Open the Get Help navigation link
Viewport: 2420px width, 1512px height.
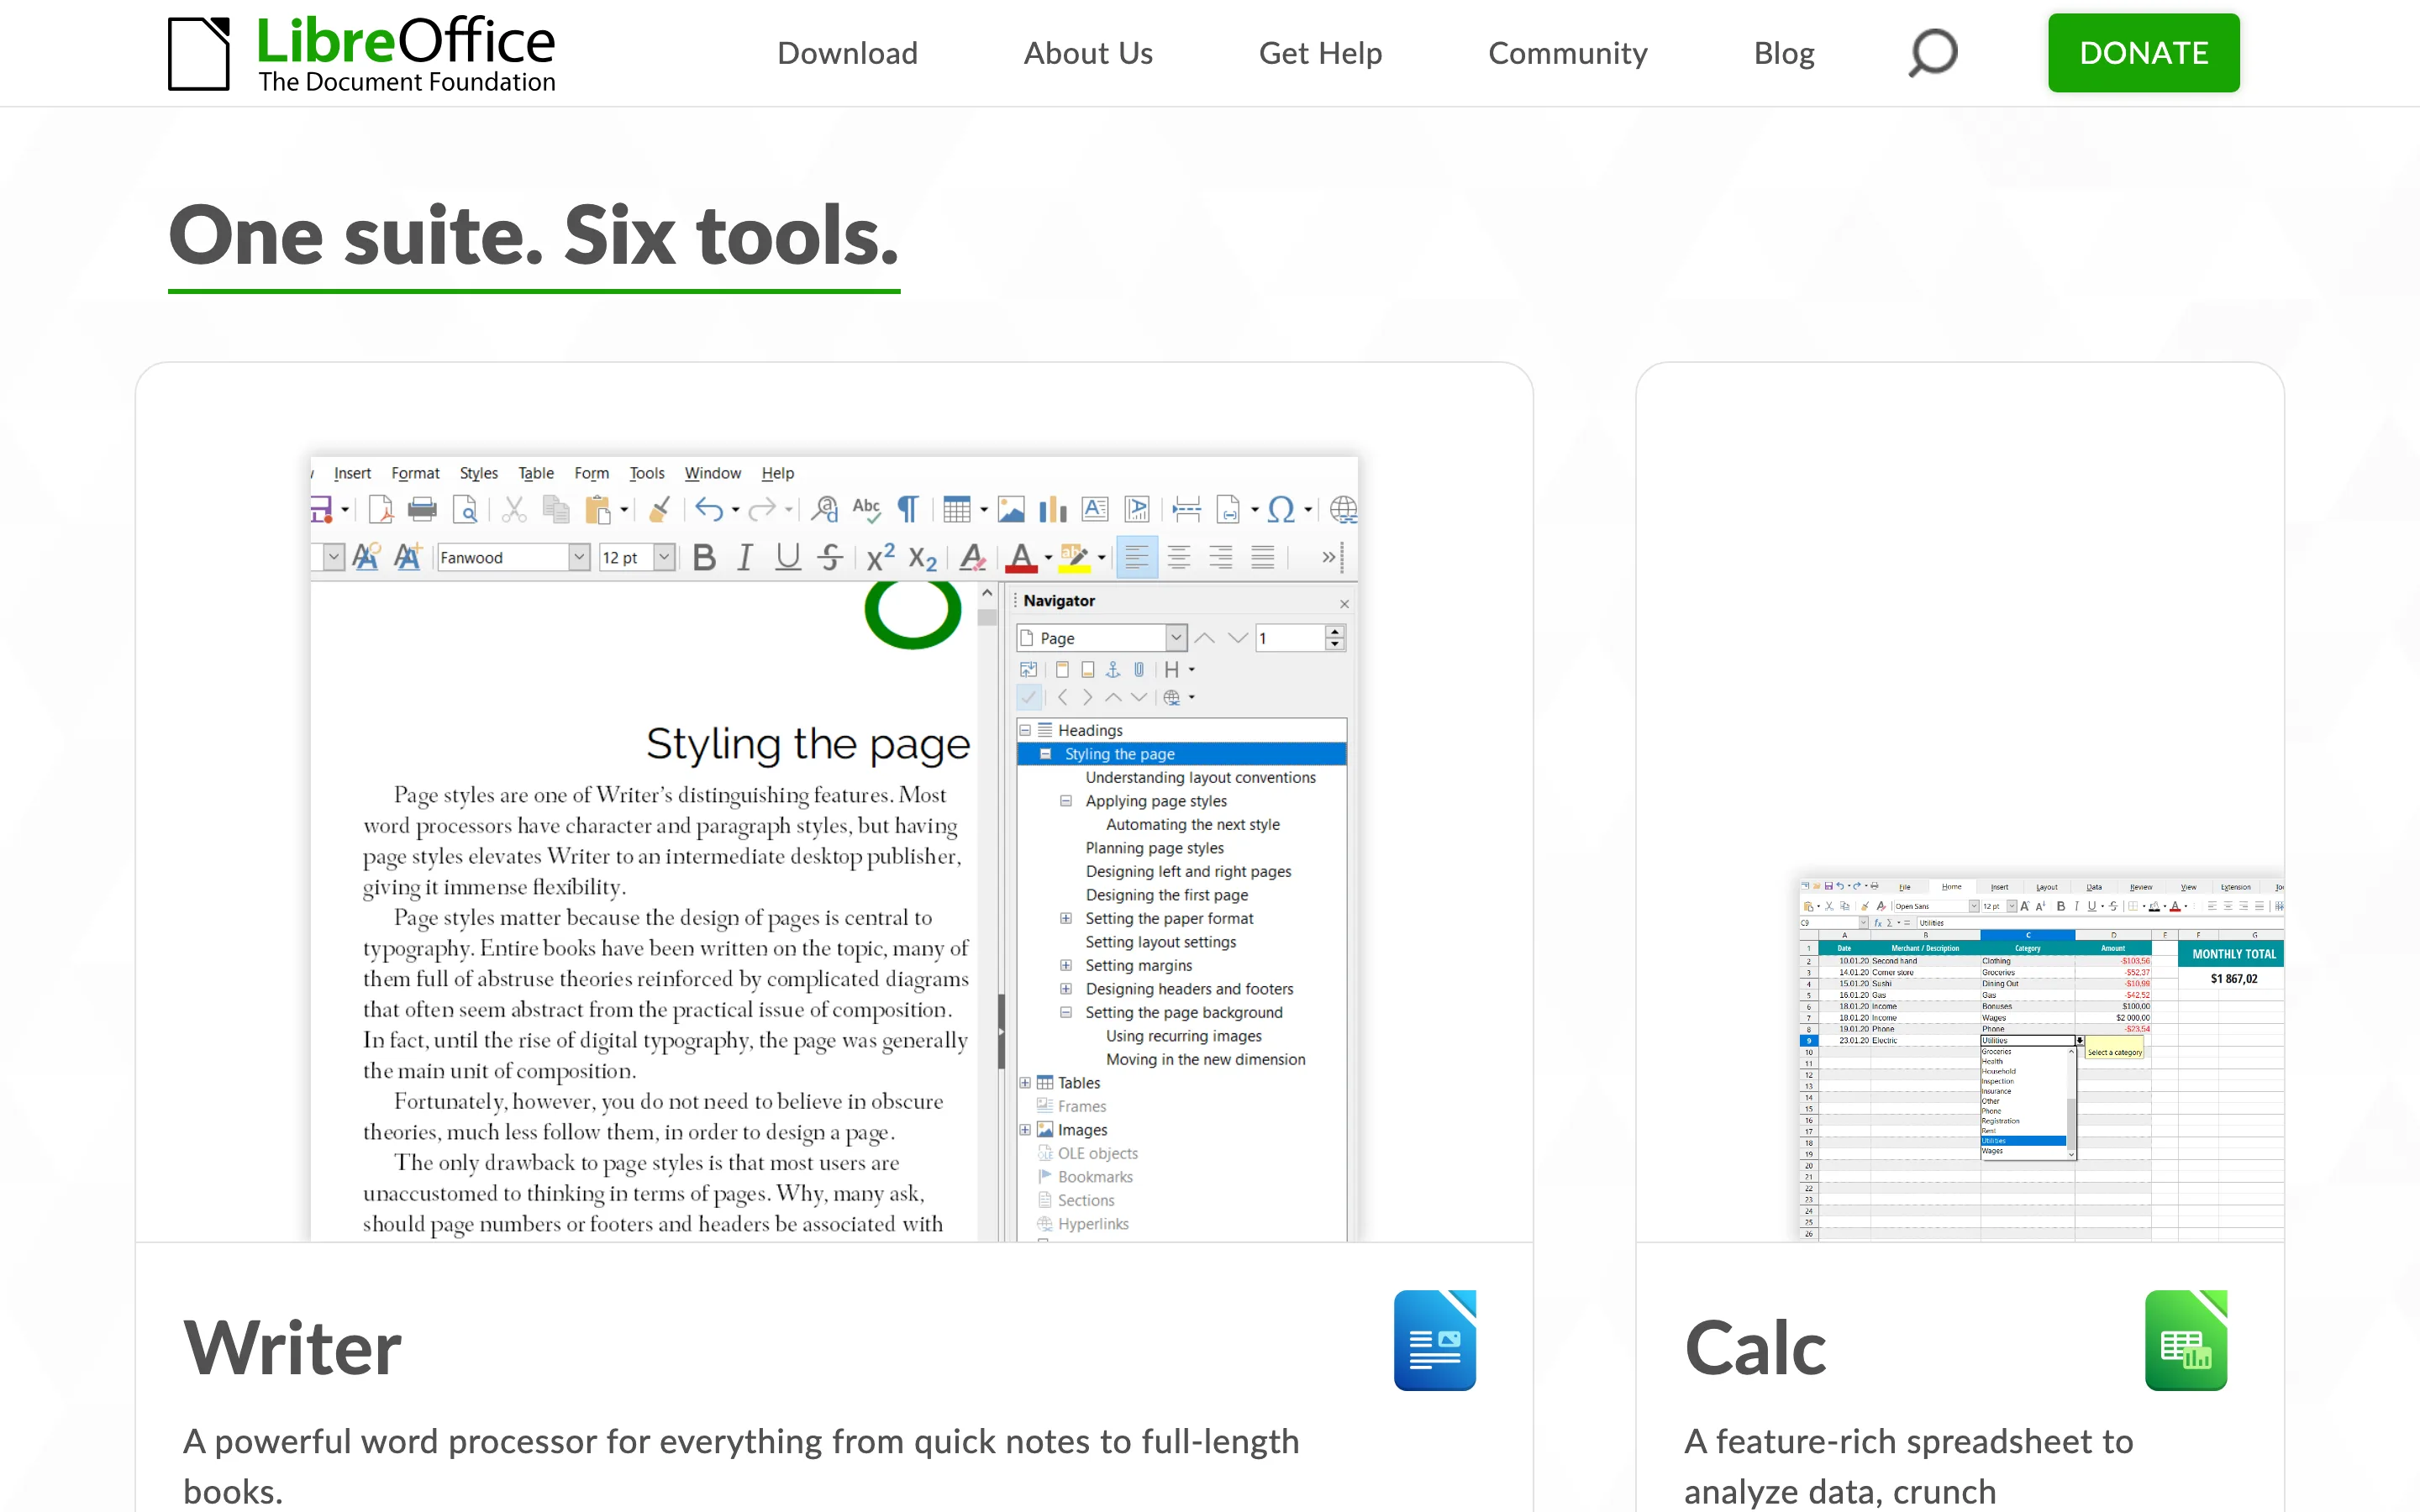[x=1320, y=53]
